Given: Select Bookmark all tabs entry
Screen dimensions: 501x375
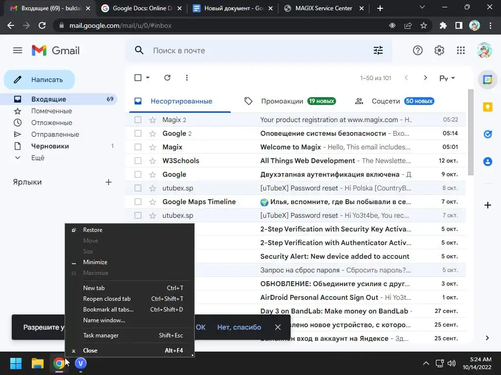Looking at the screenshot, I should [129, 309].
